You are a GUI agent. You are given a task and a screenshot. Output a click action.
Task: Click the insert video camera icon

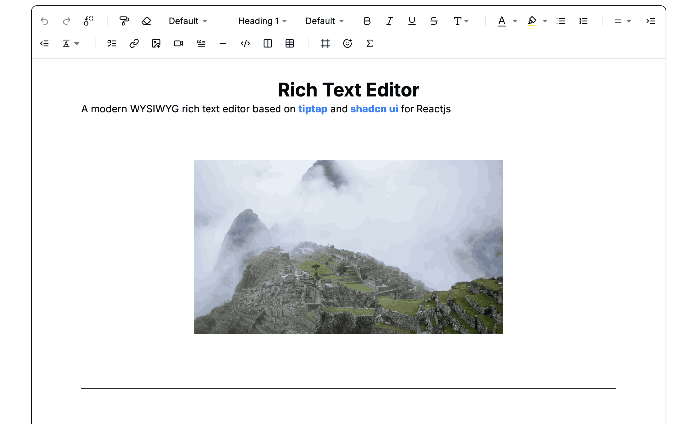point(179,44)
